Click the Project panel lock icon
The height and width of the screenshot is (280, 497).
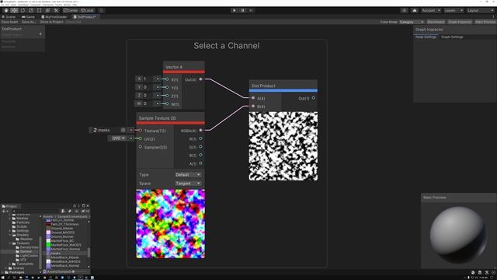[75, 205]
